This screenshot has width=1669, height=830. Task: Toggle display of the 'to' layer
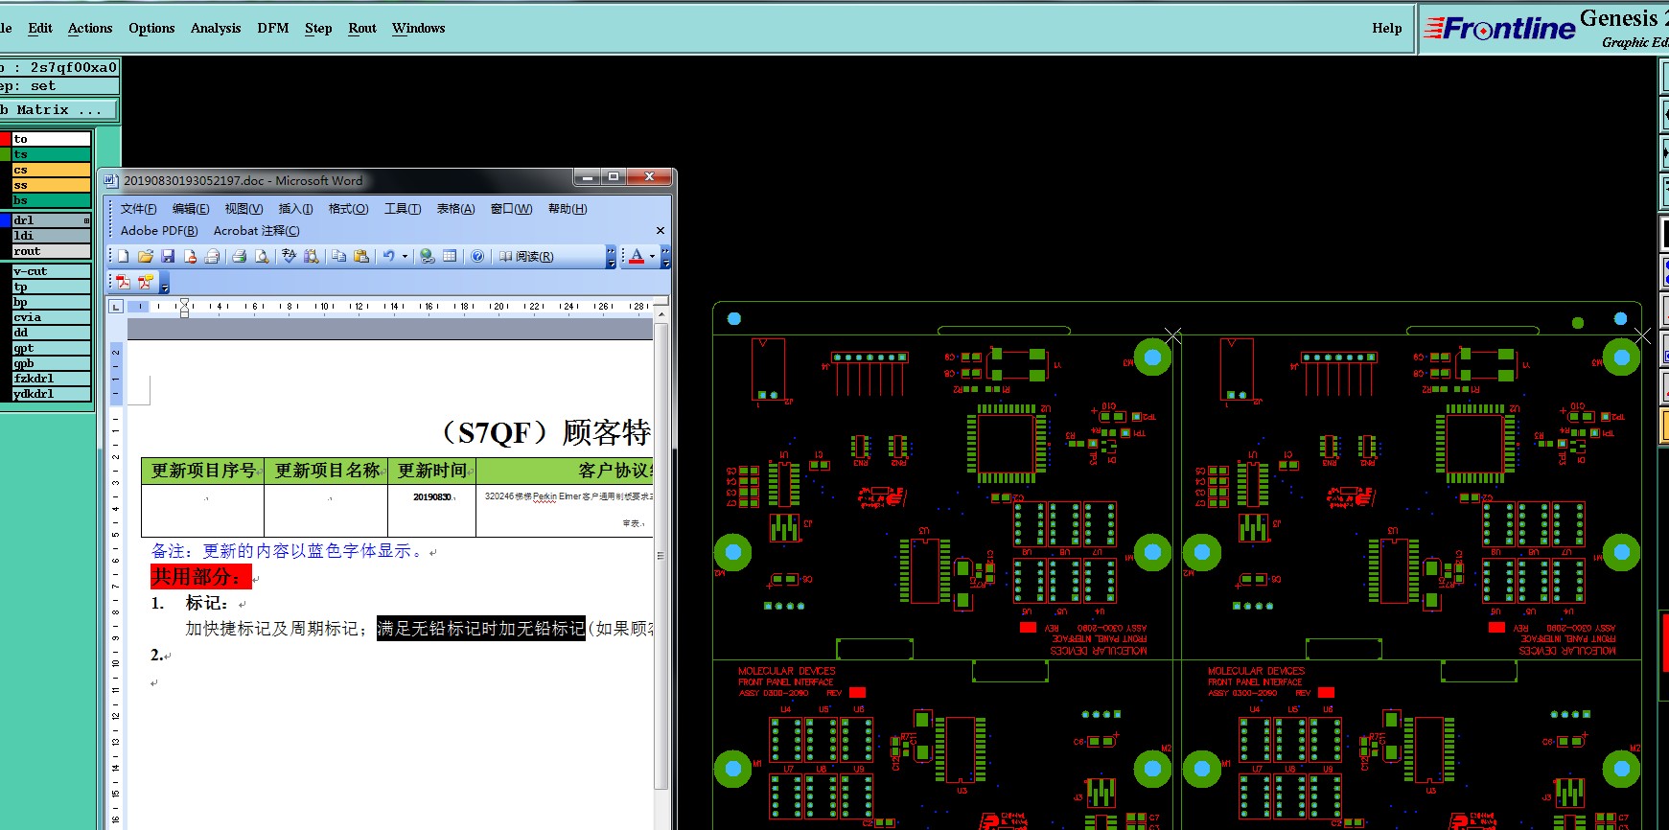[x=52, y=139]
